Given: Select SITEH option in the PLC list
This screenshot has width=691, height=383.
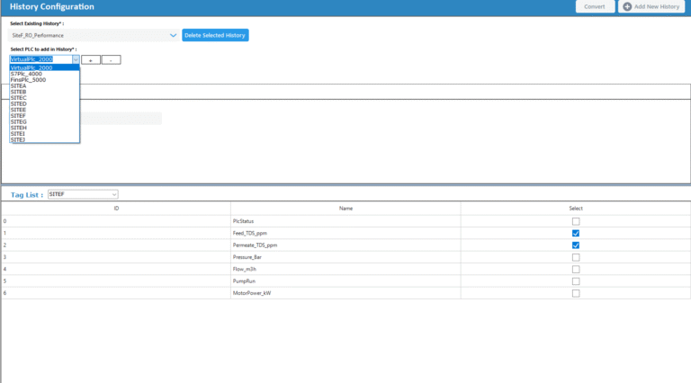Looking at the screenshot, I should coord(18,128).
